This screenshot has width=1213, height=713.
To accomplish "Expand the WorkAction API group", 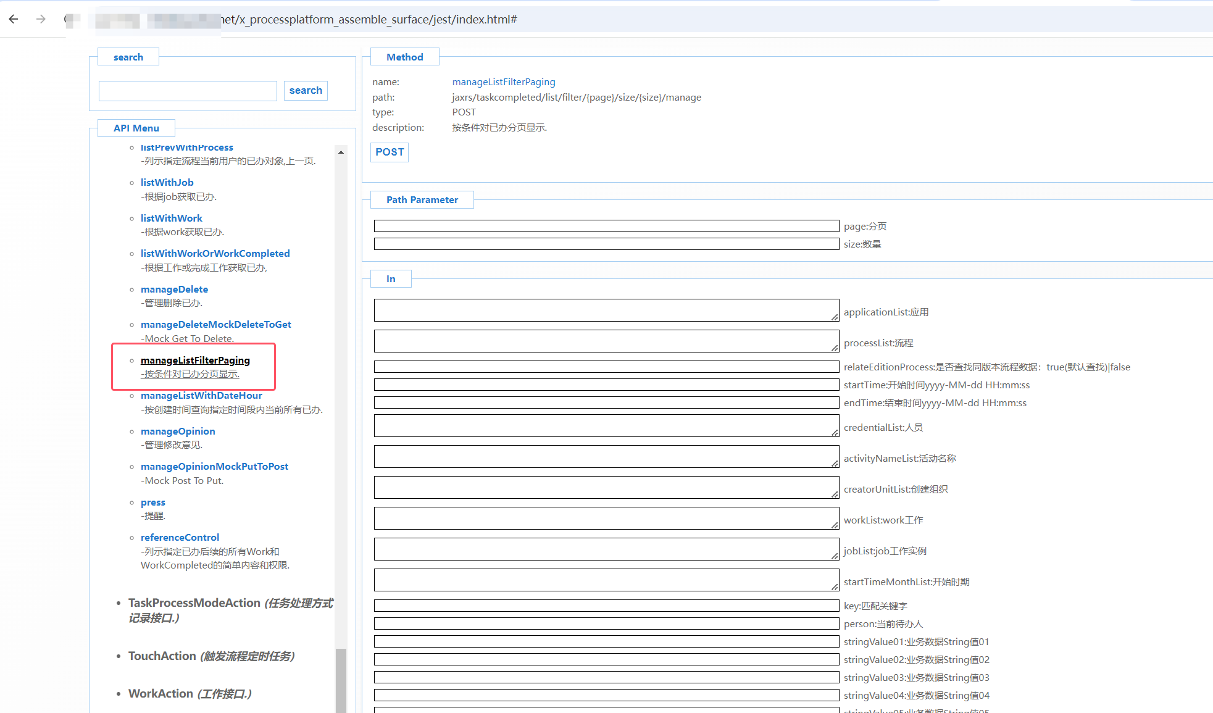I will click(x=160, y=693).
